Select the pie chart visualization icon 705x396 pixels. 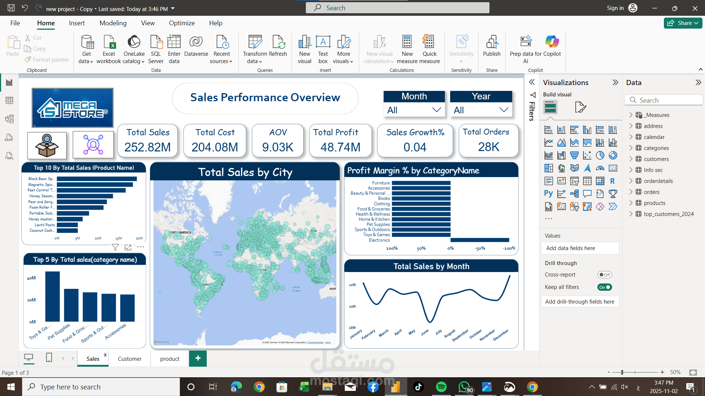(600, 155)
